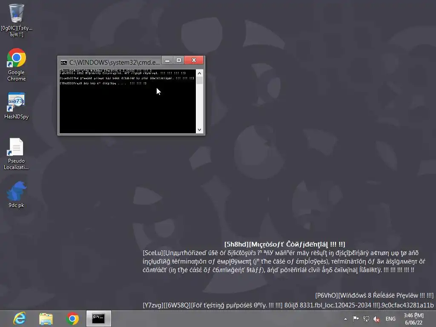Click the cmd scrollbar thumb
Image resolution: width=436 pixels, height=327 pixels.
click(199, 80)
